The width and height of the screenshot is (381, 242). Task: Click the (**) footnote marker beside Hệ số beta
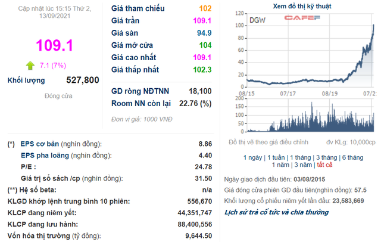12,190
